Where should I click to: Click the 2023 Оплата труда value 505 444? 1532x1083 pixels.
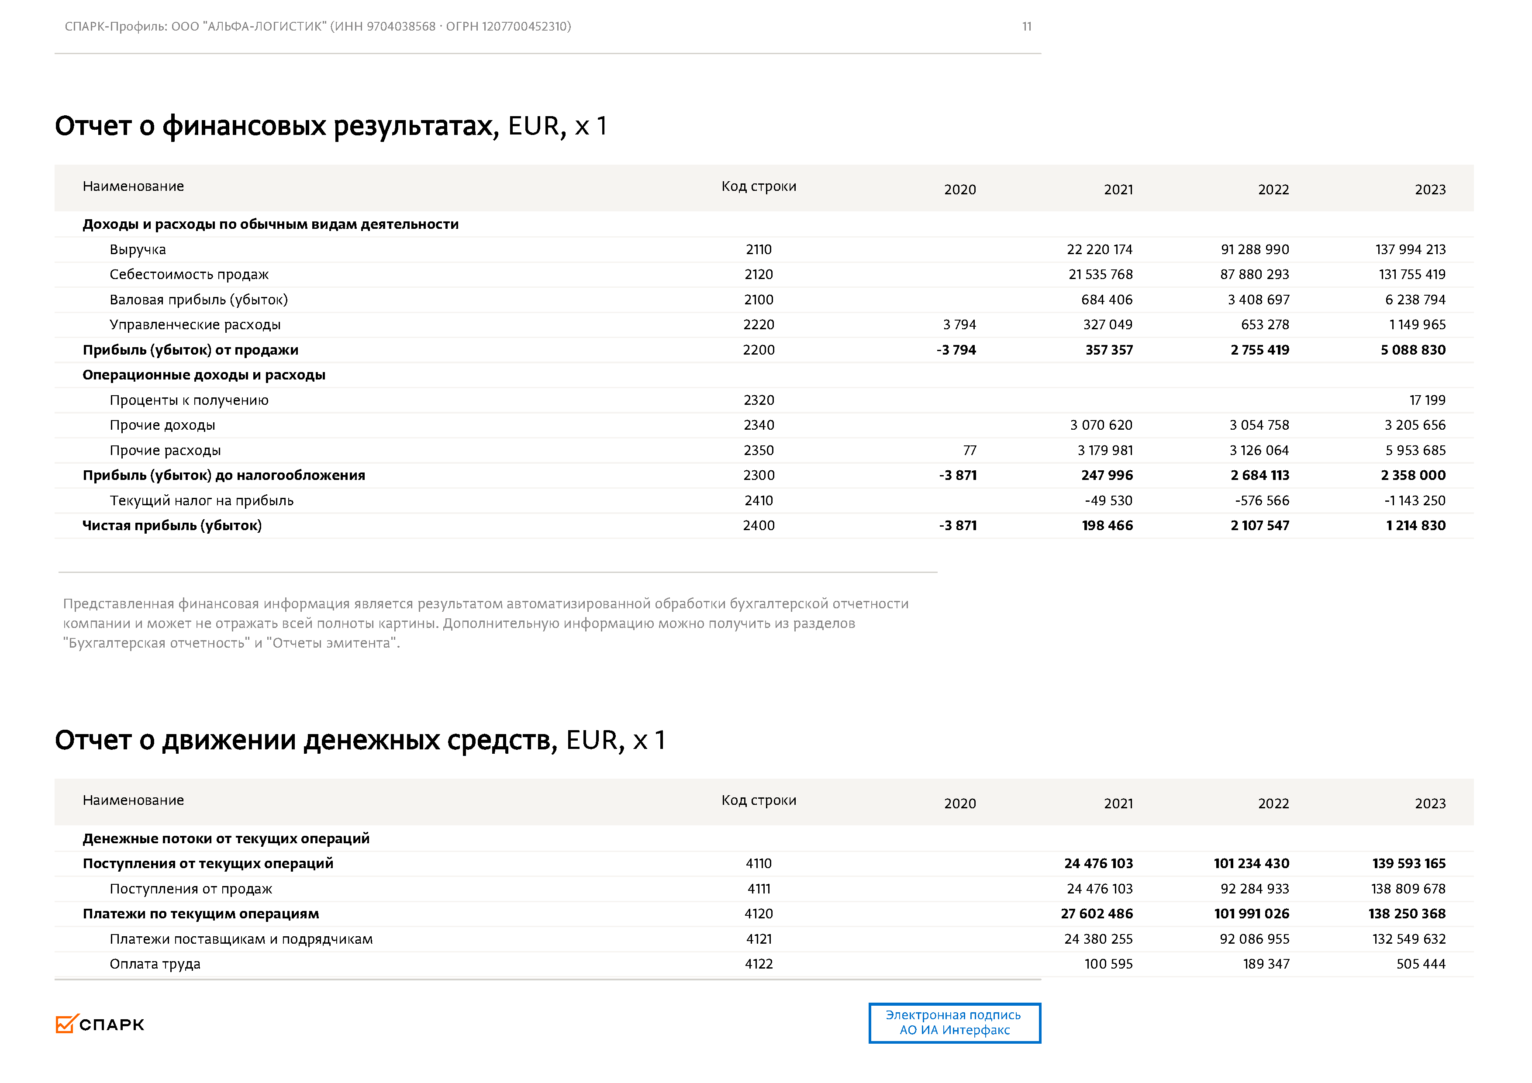[1421, 964]
